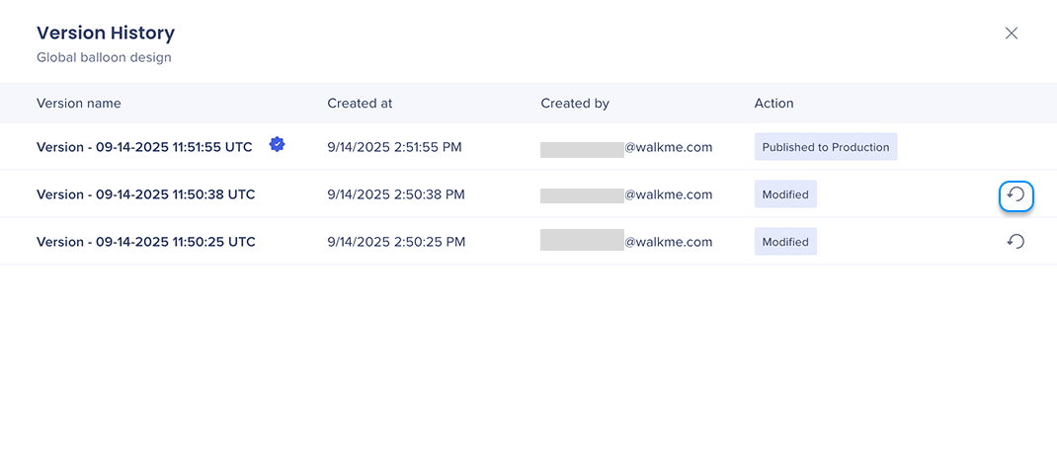Click the 9/14/2025 2:51:55 PM timestamp

click(395, 147)
